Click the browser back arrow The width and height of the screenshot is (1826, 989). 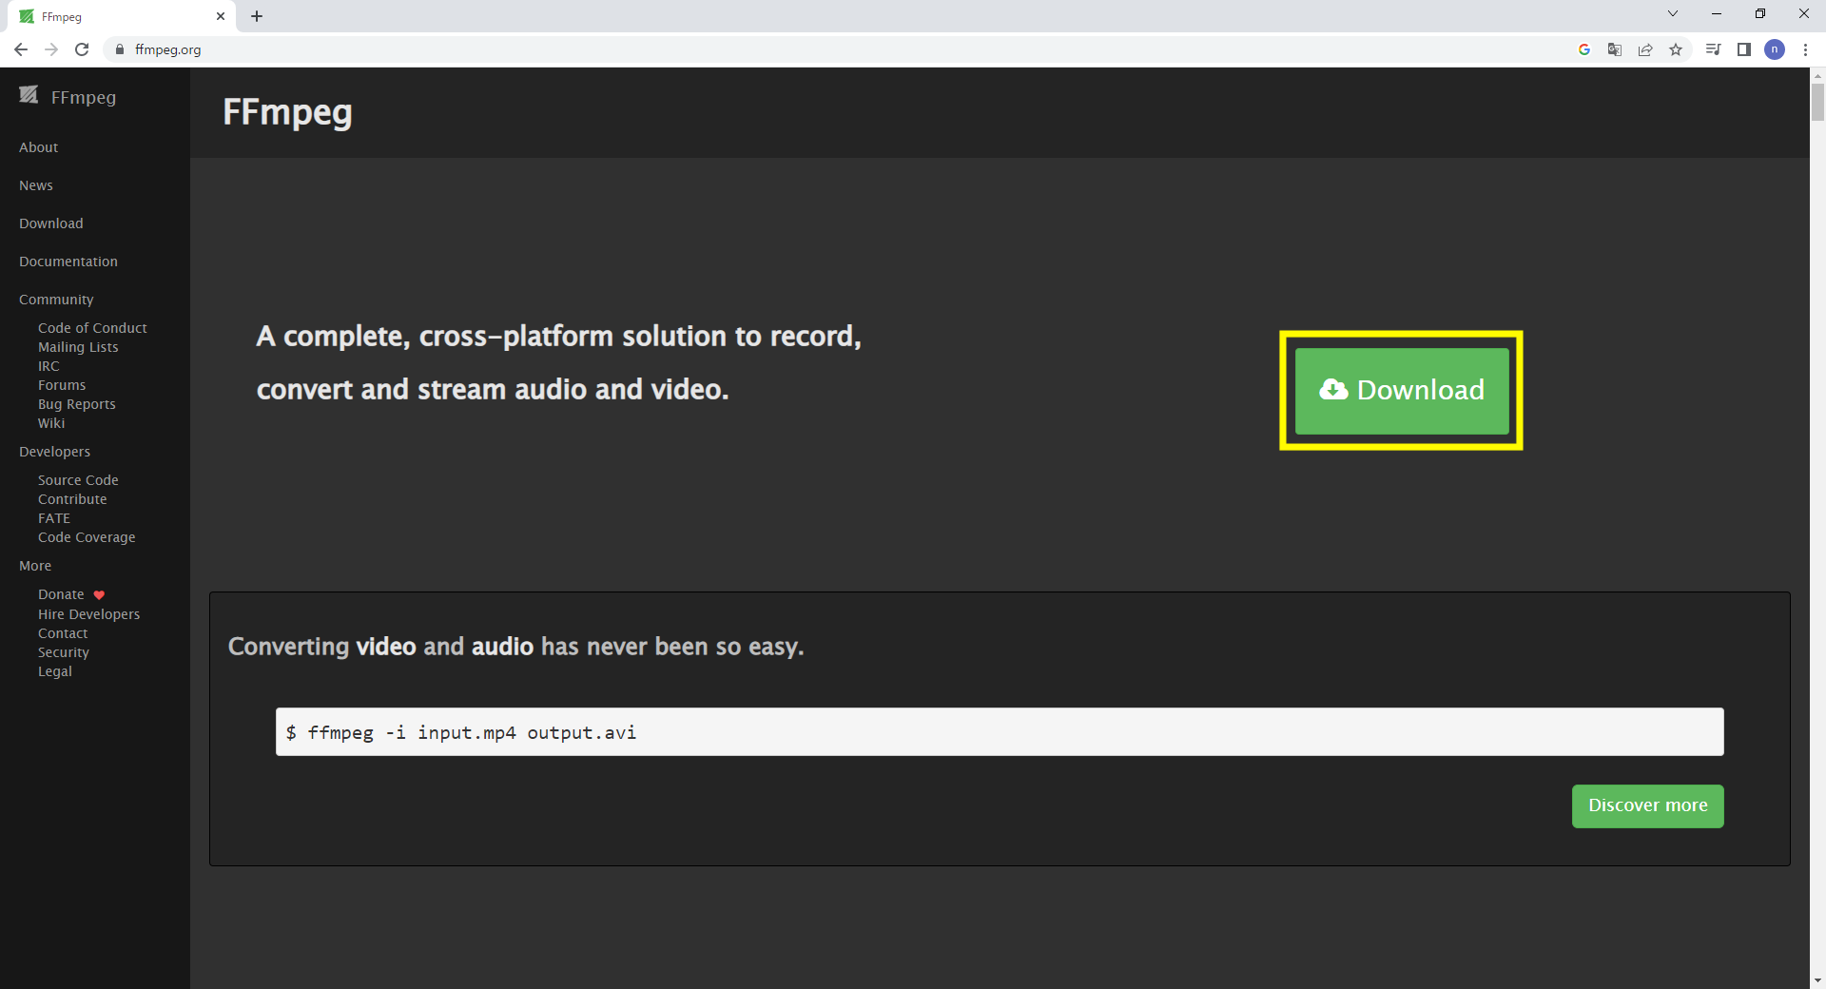pos(21,49)
